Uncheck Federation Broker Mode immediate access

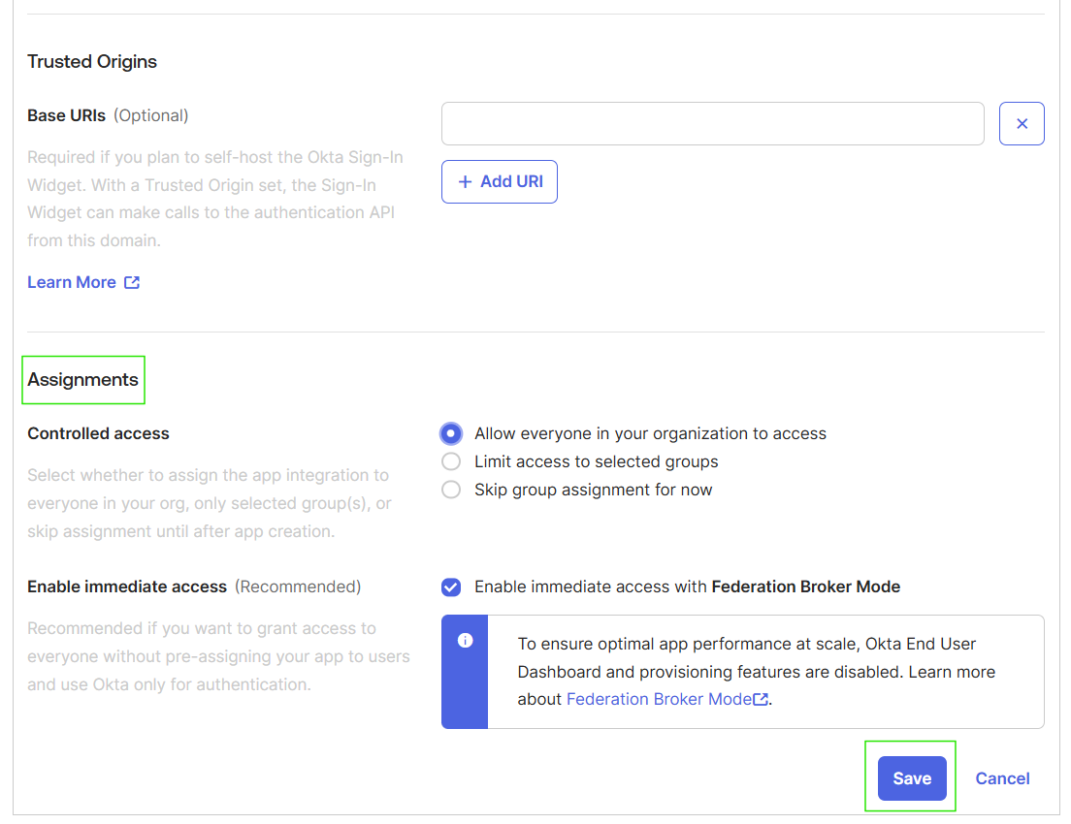(x=451, y=587)
